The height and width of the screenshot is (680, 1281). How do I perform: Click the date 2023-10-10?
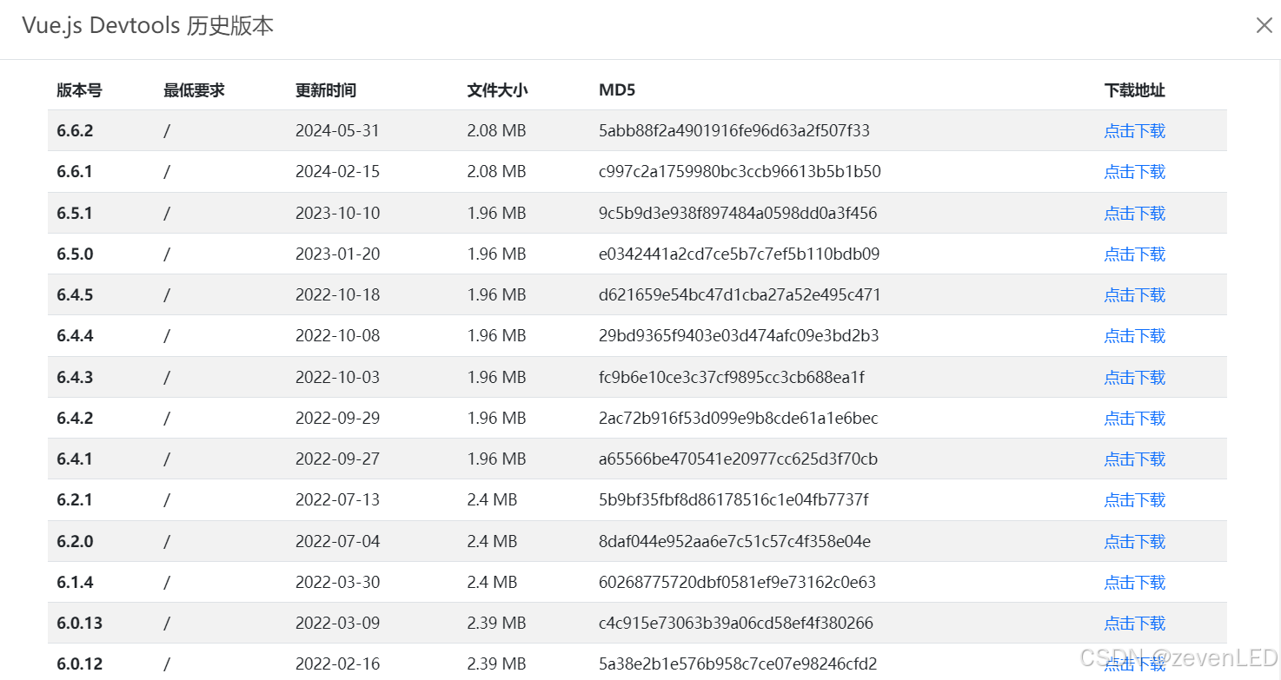tap(337, 214)
